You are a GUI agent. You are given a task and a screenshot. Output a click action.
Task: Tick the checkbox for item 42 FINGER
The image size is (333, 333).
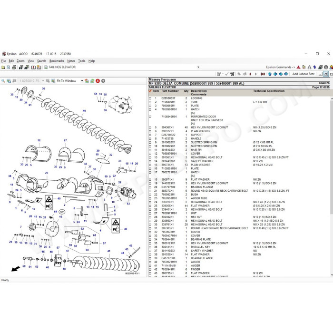150,270
